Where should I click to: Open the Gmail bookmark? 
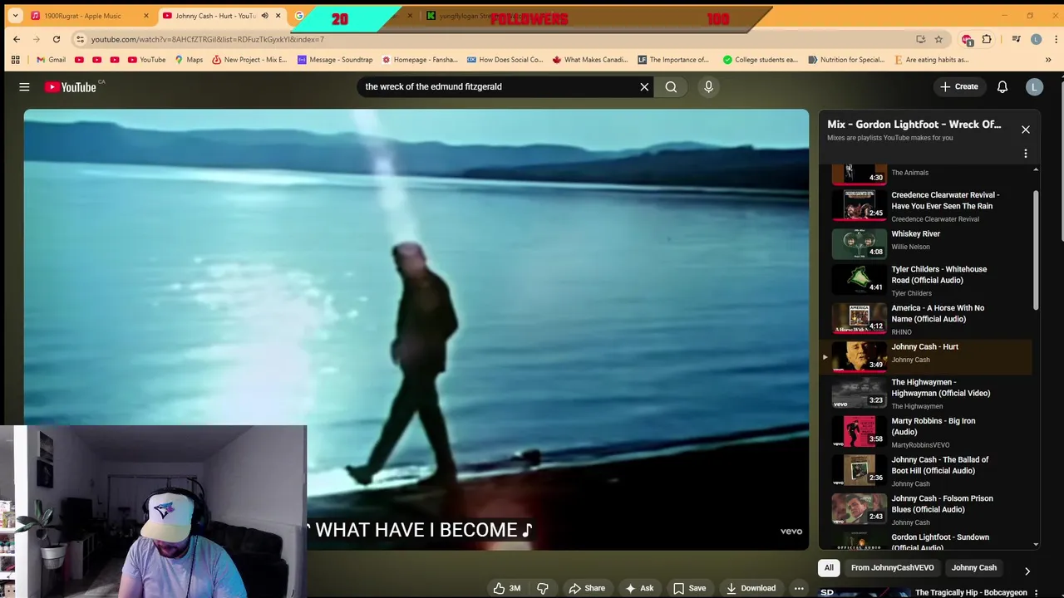51,60
